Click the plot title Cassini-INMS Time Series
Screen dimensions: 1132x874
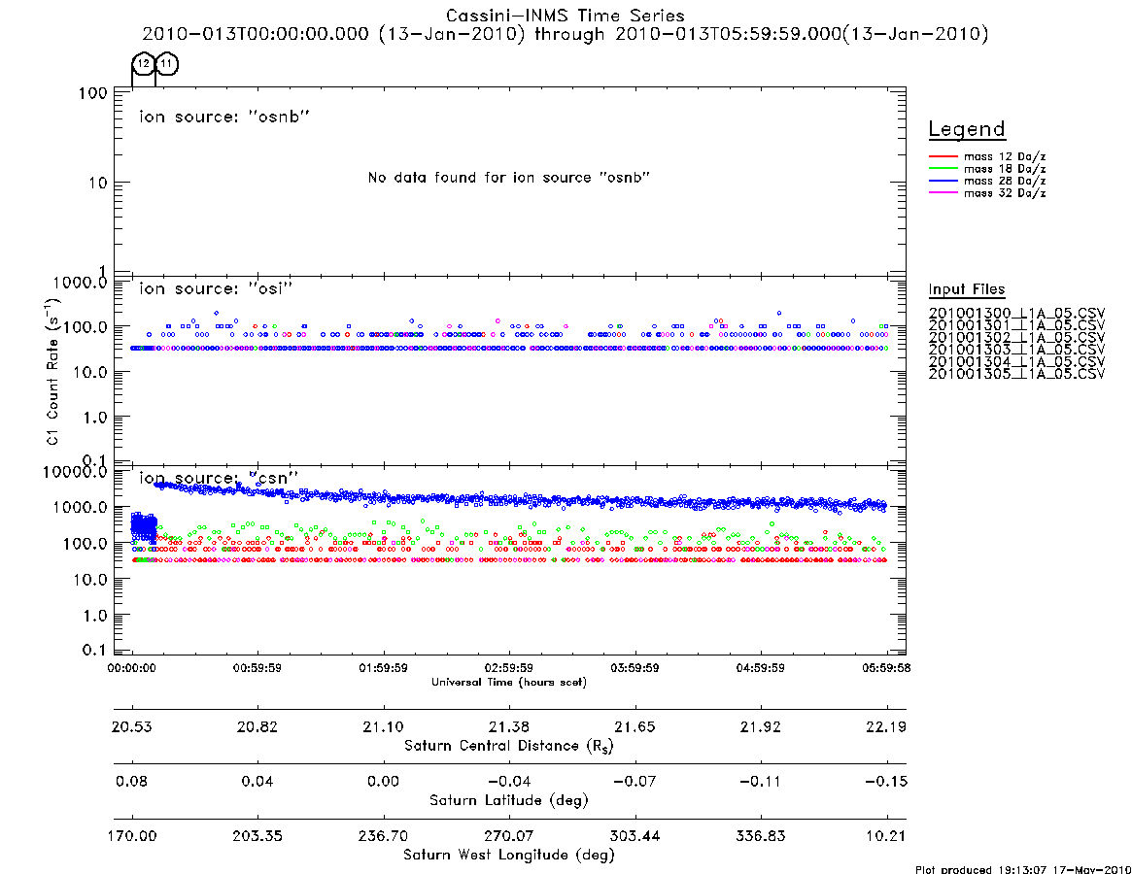pyautogui.click(x=566, y=16)
